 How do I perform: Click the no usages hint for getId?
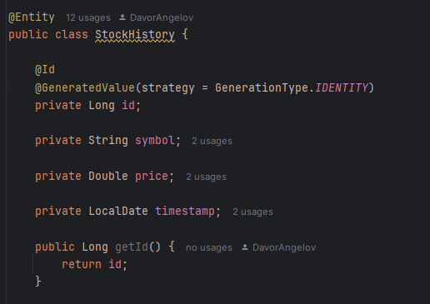coord(209,247)
